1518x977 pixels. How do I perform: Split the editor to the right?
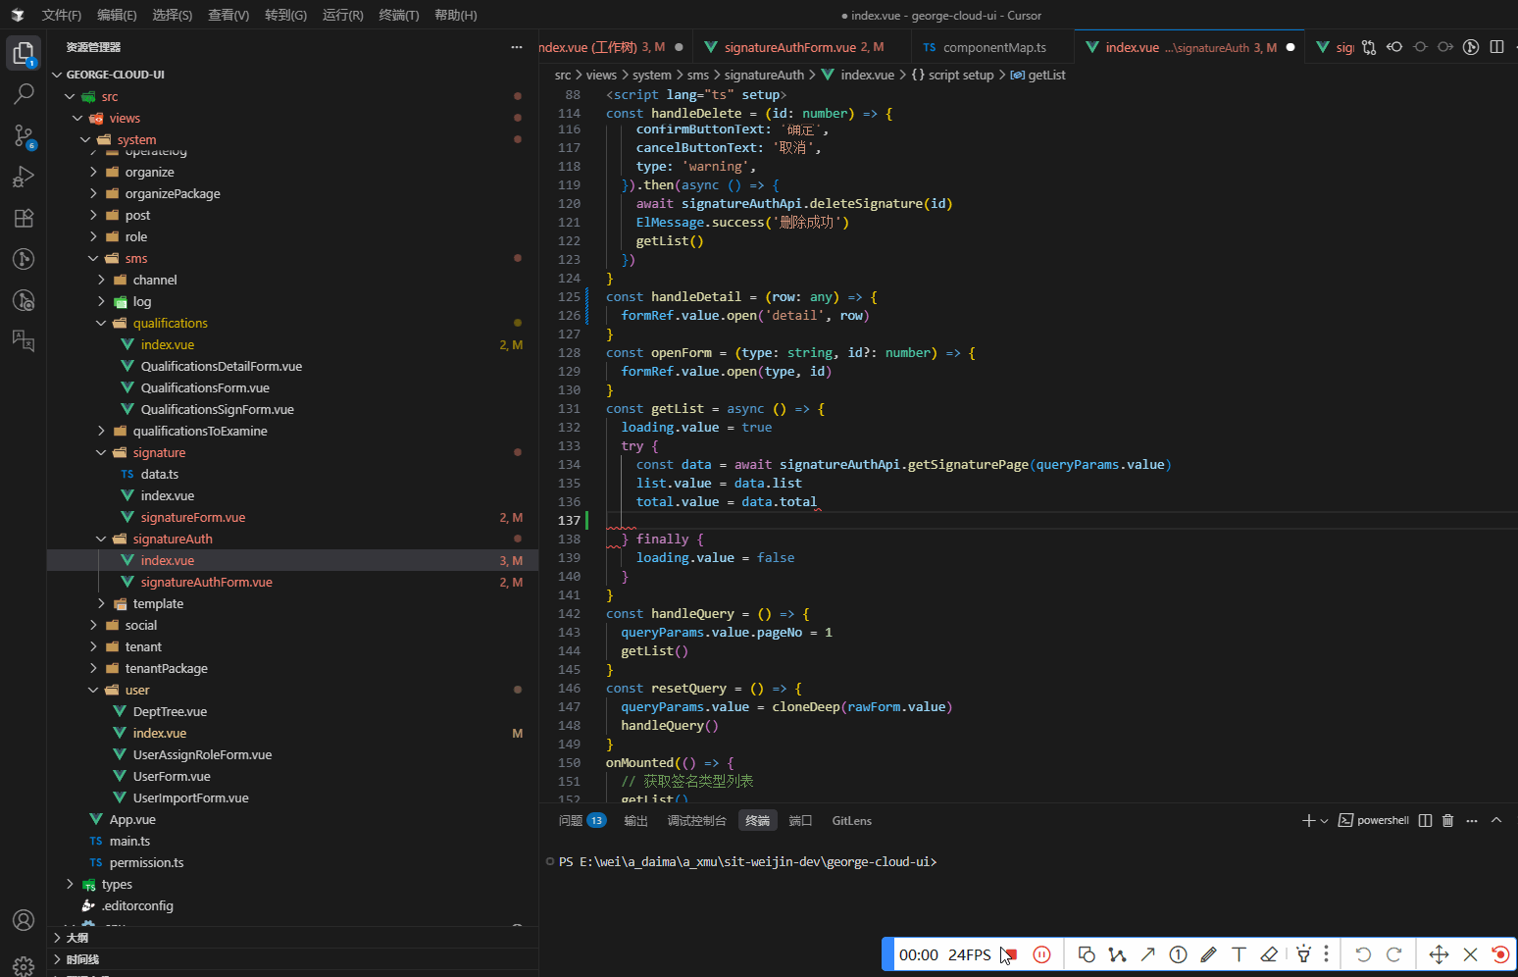(x=1496, y=47)
